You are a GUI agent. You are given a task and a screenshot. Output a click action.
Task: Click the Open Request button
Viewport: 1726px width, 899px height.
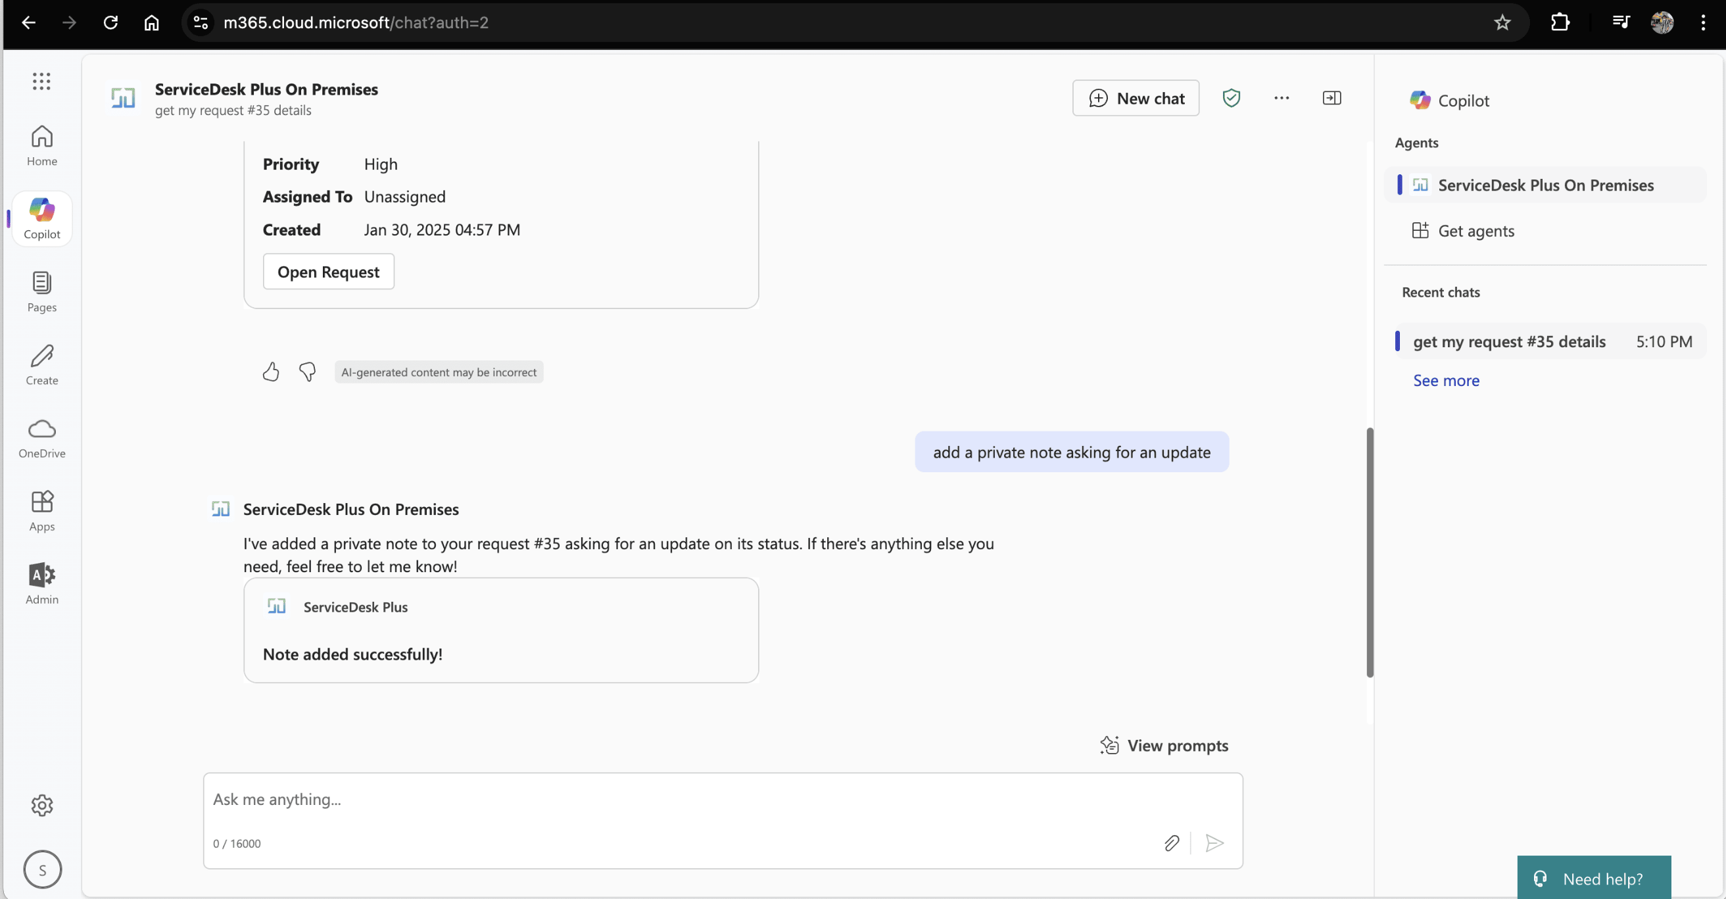point(328,272)
